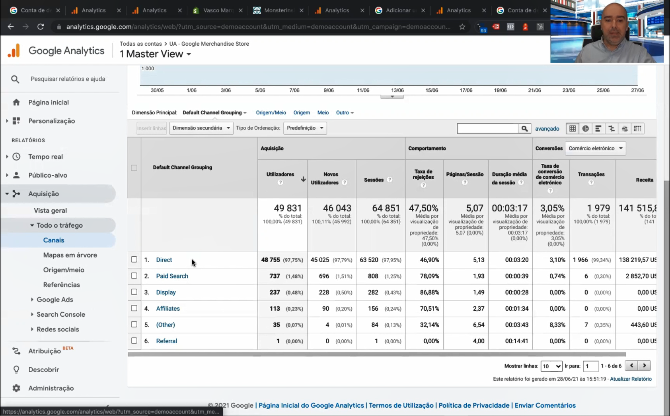
Task: Switch to pivot table view
Action: 638,128
